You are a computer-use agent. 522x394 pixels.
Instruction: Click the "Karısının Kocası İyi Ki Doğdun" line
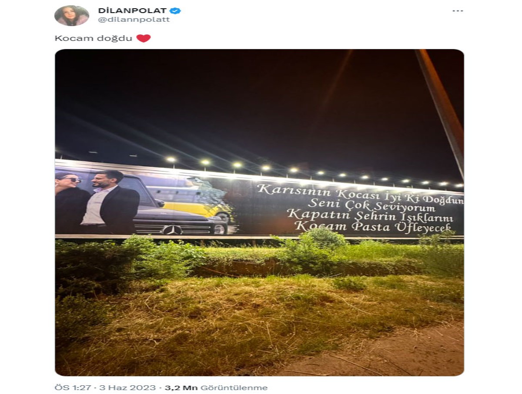pos(360,190)
